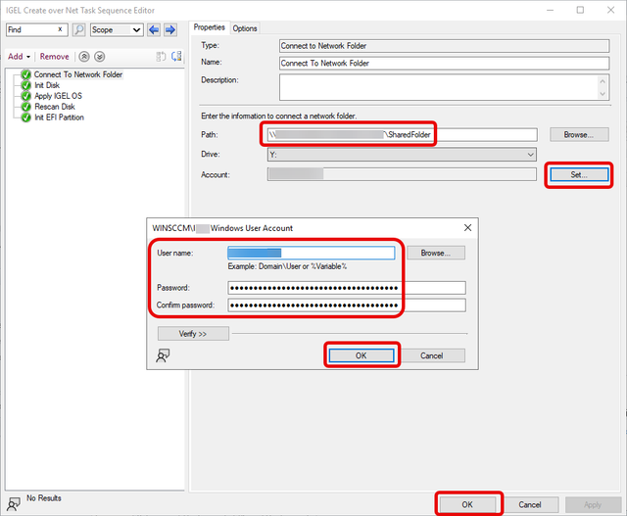Click the green check icon beside Init Disk

26,85
